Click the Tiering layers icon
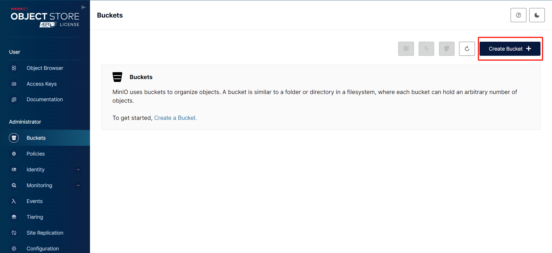Viewport: 552px width, 253px height. (x=14, y=217)
